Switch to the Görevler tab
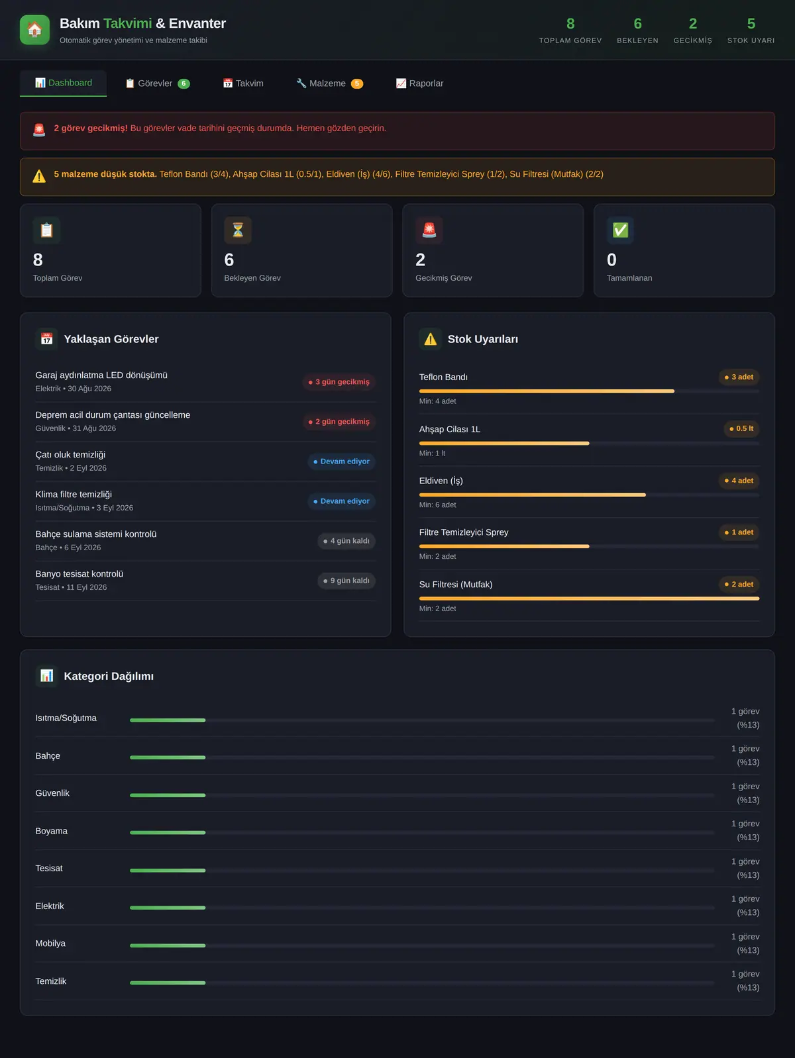795x1058 pixels. (158, 83)
